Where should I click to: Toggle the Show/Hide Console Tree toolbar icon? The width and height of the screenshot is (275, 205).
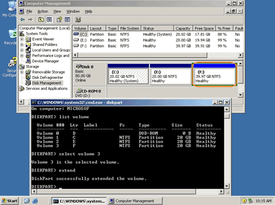pos(49,19)
